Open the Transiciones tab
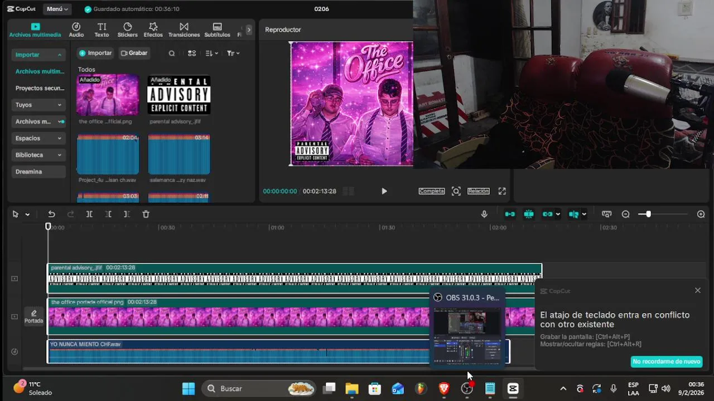Viewport: 714px width, 401px height. [184, 30]
